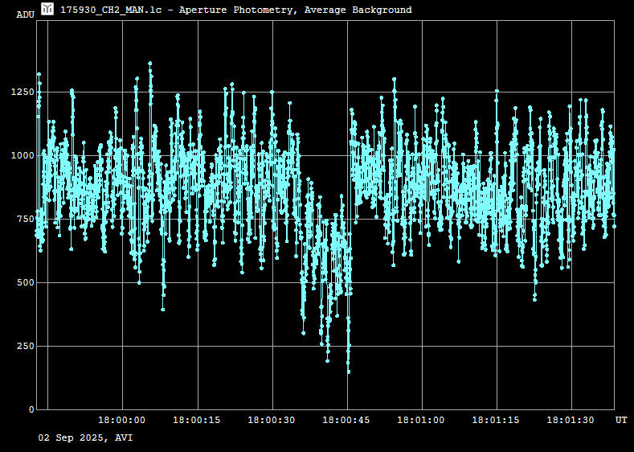Click the 750 value on the y-axis
Image resolution: width=634 pixels, height=452 pixels.
coord(25,220)
